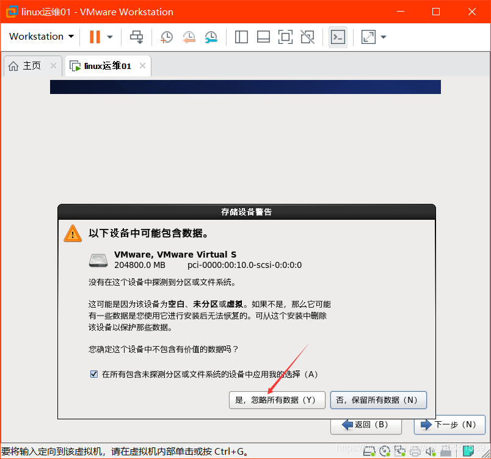Click the hard disk drive icon in the dialog
The width and height of the screenshot is (491, 459).
(98, 260)
